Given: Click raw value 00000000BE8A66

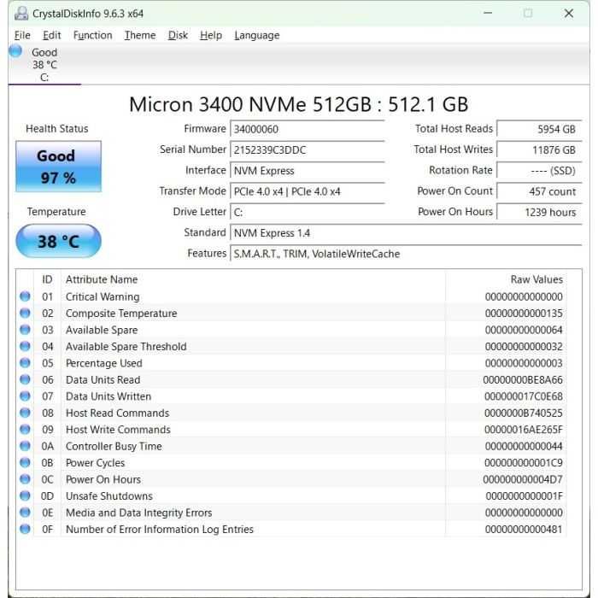Looking at the screenshot, I should tap(523, 380).
